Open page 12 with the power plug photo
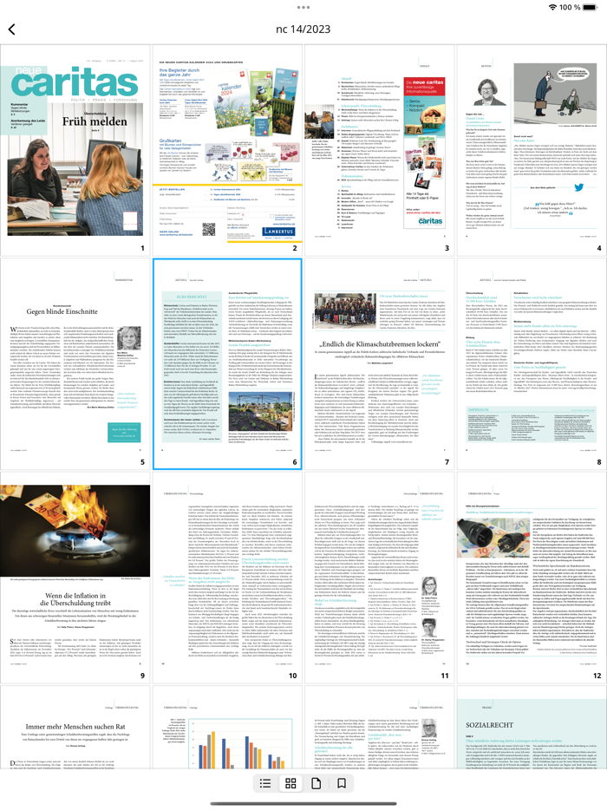The height and width of the screenshot is (810, 607). pyautogui.click(x=532, y=578)
